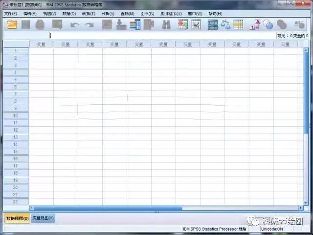The image size is (313, 235).
Task: Open Use Variable Sets icon
Action: click(x=268, y=24)
